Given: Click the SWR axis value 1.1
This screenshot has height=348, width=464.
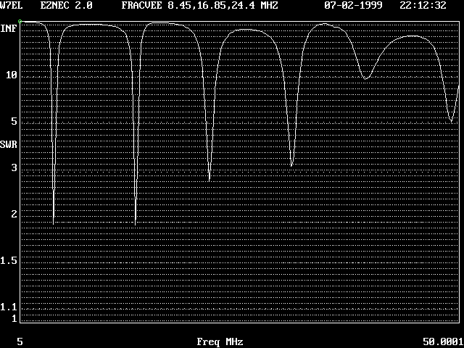Looking at the screenshot, I should click(x=9, y=307).
